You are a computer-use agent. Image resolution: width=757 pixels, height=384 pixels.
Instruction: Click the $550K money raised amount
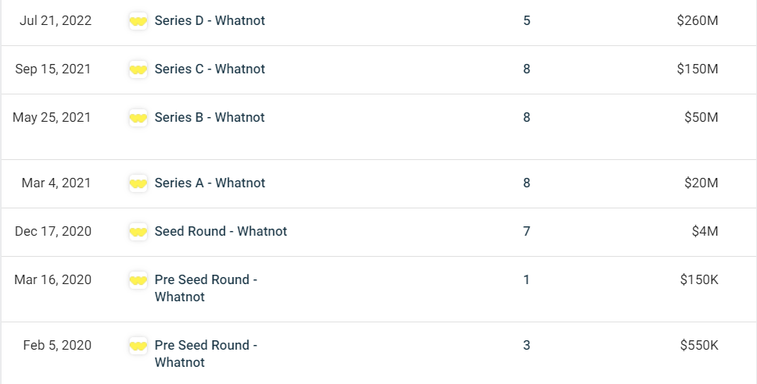[699, 346]
